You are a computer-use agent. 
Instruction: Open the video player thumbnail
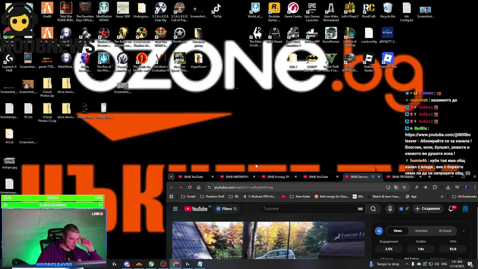pos(268,240)
